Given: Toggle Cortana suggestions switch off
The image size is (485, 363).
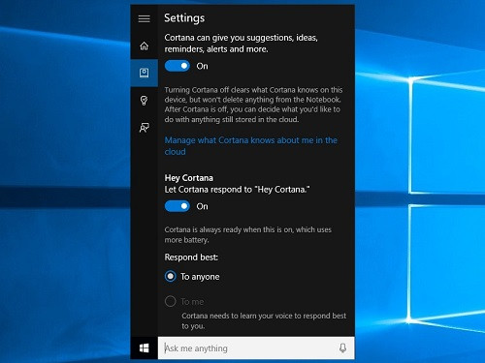Looking at the screenshot, I should 178,66.
